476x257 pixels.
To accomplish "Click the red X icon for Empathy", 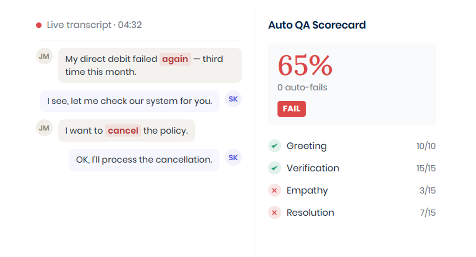I will (274, 190).
